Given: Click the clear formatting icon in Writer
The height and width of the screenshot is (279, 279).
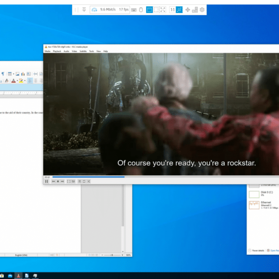Looking at the screenshot, I should click(7, 81).
